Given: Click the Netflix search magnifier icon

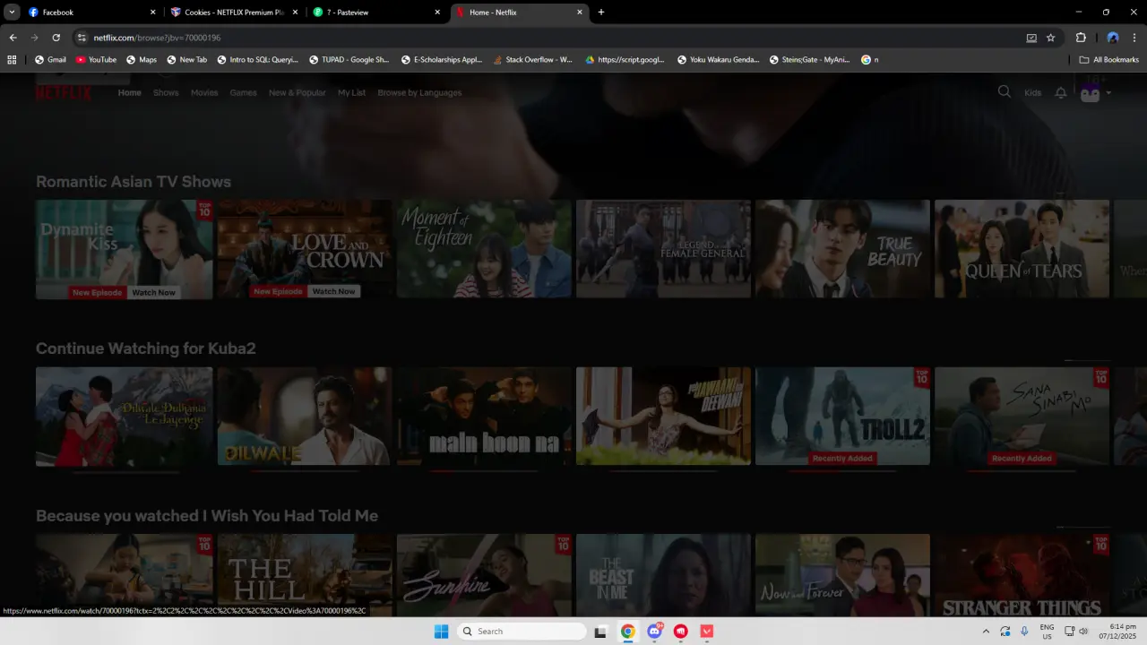Looking at the screenshot, I should click(1004, 91).
